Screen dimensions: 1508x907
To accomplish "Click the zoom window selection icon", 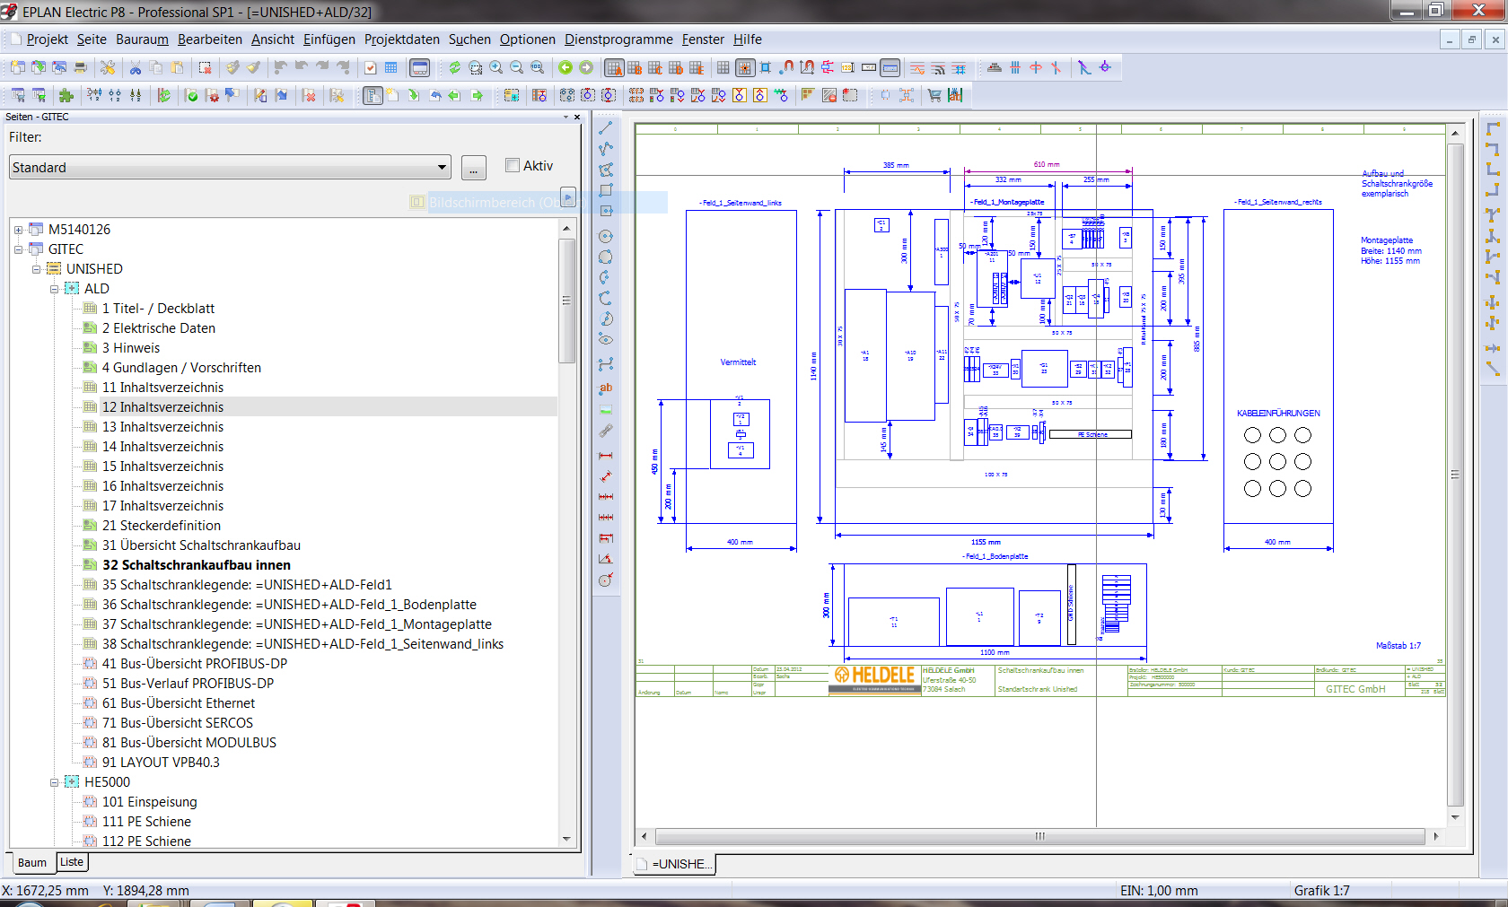I will point(475,68).
